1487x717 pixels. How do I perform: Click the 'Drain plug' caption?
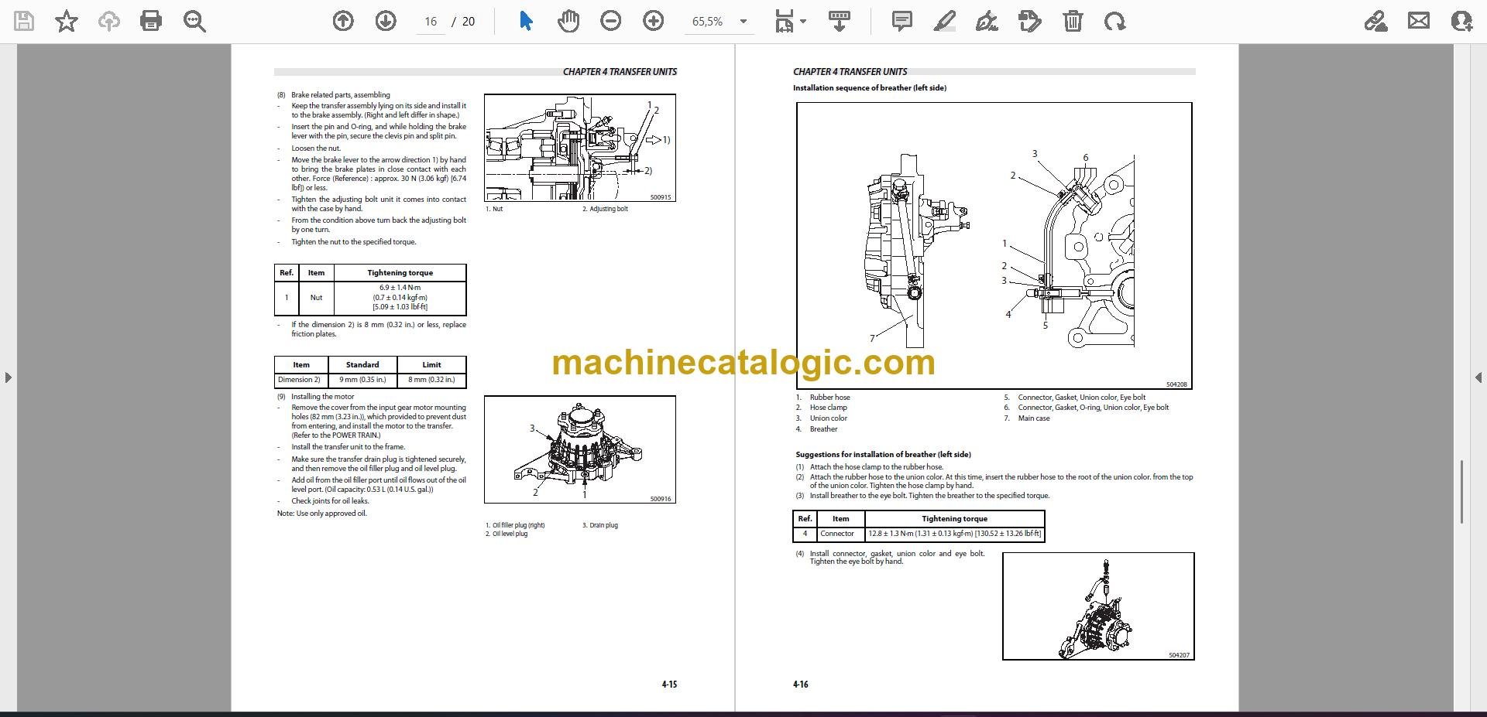click(x=600, y=525)
